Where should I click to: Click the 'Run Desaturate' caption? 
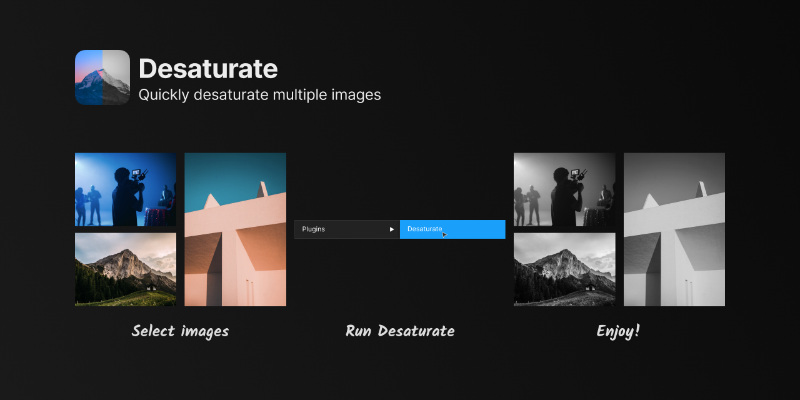point(400,331)
